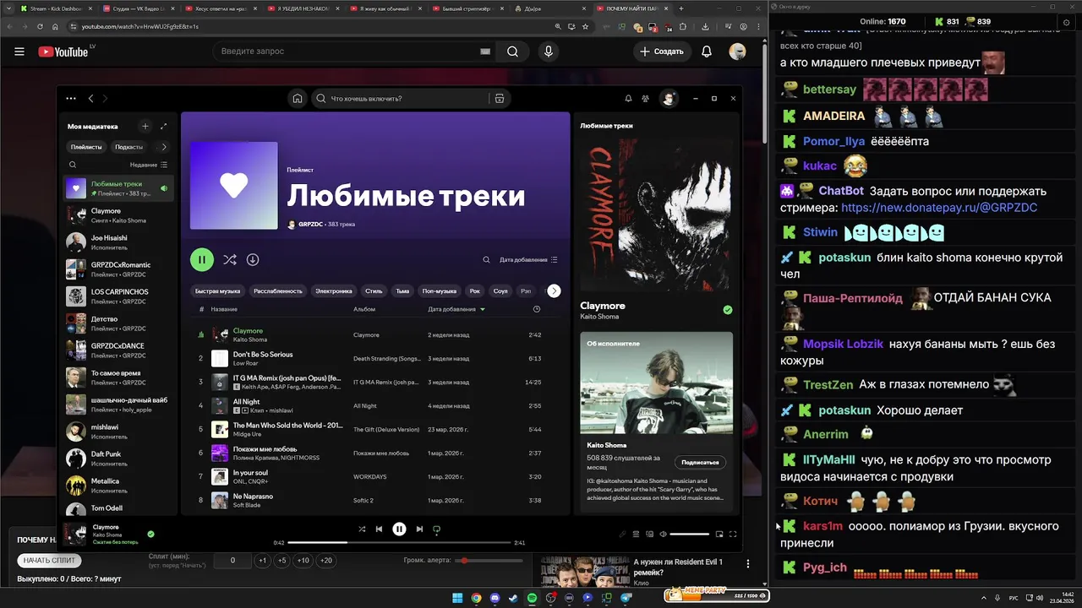Image resolution: width=1082 pixels, height=608 pixels.
Task: Click НАЧАТЬ СПЛИТ button
Action: coord(49,560)
